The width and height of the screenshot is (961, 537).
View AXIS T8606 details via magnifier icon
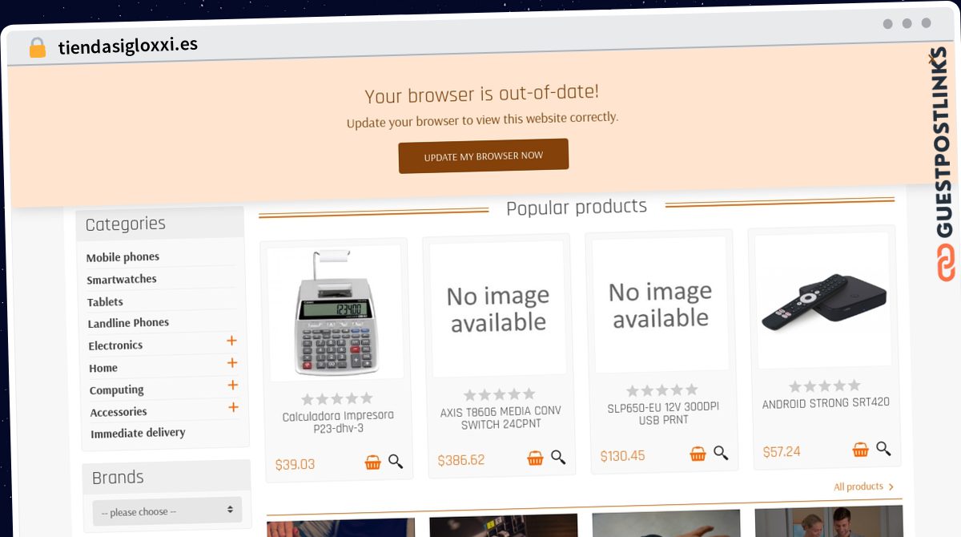point(558,458)
